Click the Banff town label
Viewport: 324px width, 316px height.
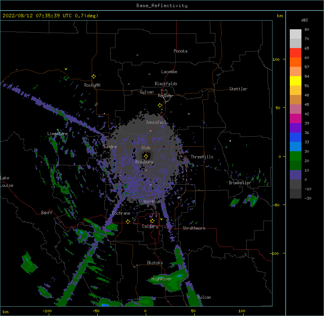point(47,213)
